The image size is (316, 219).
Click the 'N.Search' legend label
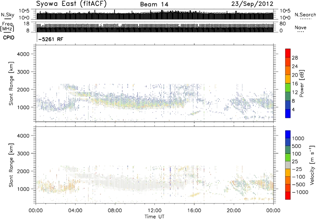tap(305, 15)
